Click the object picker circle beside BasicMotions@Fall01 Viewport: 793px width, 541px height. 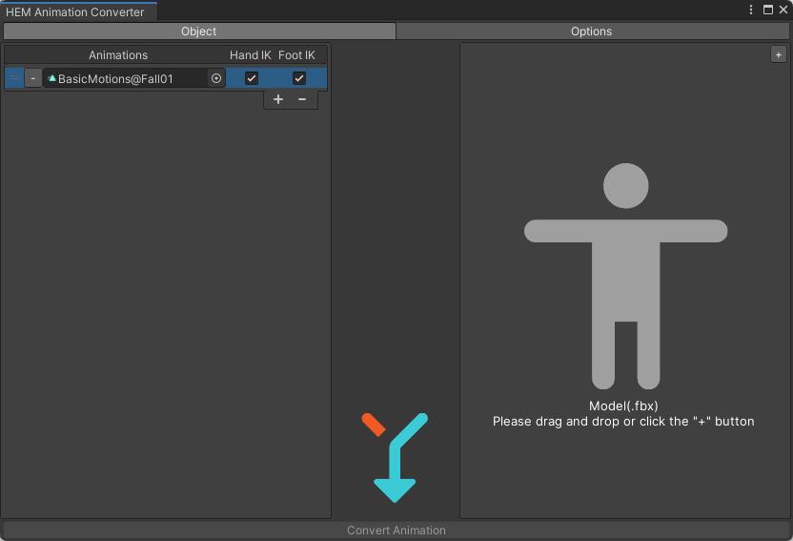coord(216,78)
